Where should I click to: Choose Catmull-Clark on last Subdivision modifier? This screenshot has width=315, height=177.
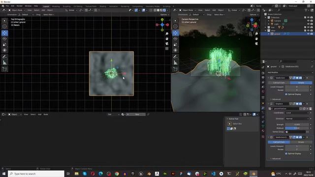[x=279, y=142]
